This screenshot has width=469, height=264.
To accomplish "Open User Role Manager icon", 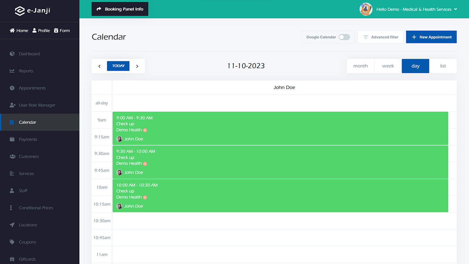I will click(x=12, y=105).
